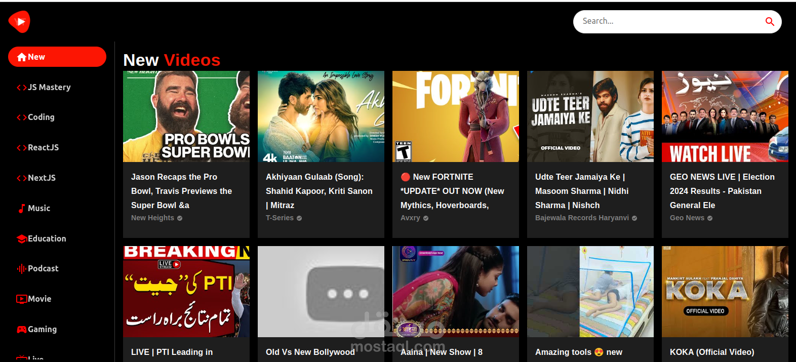Click the red play logo icon
The image size is (796, 362).
[19, 22]
